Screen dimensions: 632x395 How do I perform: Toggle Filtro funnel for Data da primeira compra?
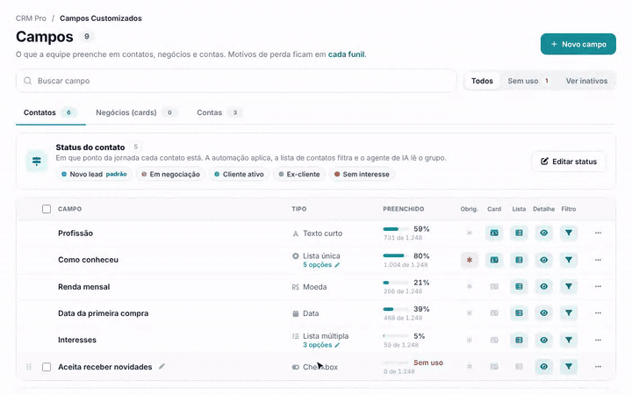[x=569, y=313]
